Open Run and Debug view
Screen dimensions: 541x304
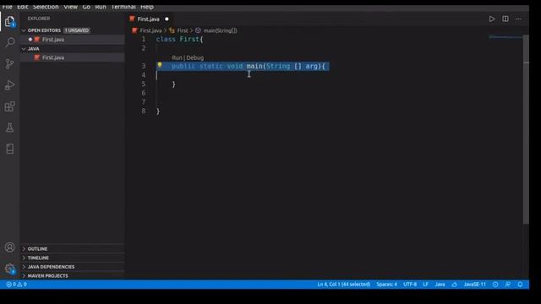(x=9, y=85)
